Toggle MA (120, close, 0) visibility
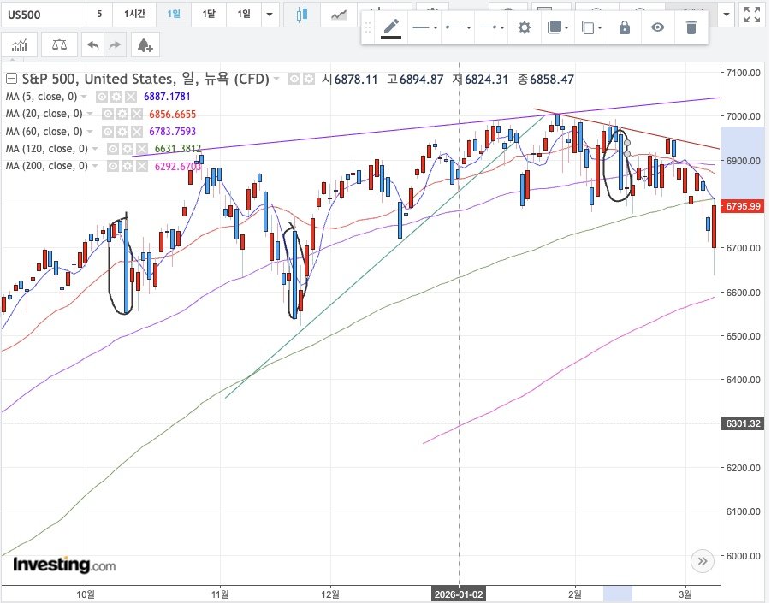Viewport: 771px width, 603px height. point(113,149)
